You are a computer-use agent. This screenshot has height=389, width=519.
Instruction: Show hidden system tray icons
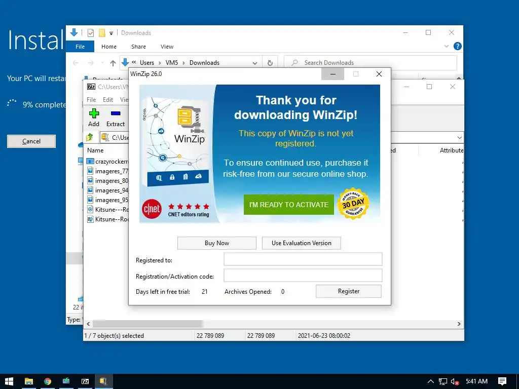pyautogui.click(x=431, y=381)
